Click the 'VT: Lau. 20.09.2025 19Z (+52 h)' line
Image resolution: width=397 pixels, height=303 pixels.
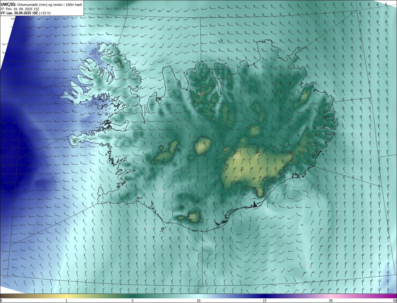pos(25,13)
